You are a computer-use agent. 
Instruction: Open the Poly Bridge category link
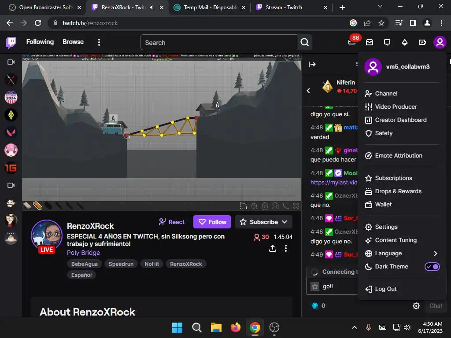click(83, 253)
